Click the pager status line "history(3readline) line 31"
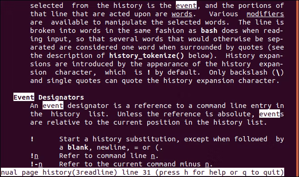 96,173
